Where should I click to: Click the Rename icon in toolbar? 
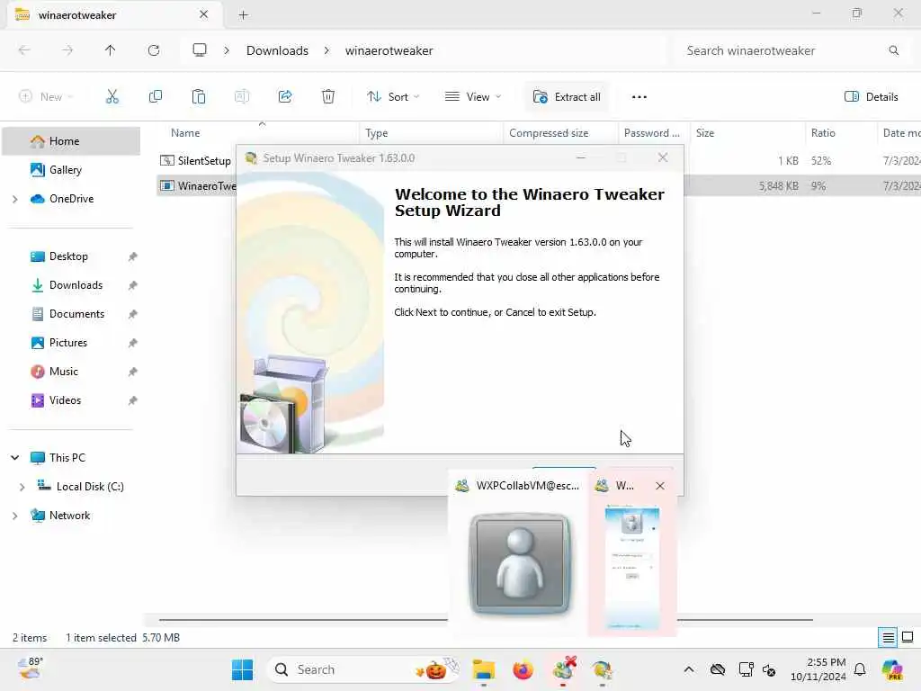coord(241,97)
